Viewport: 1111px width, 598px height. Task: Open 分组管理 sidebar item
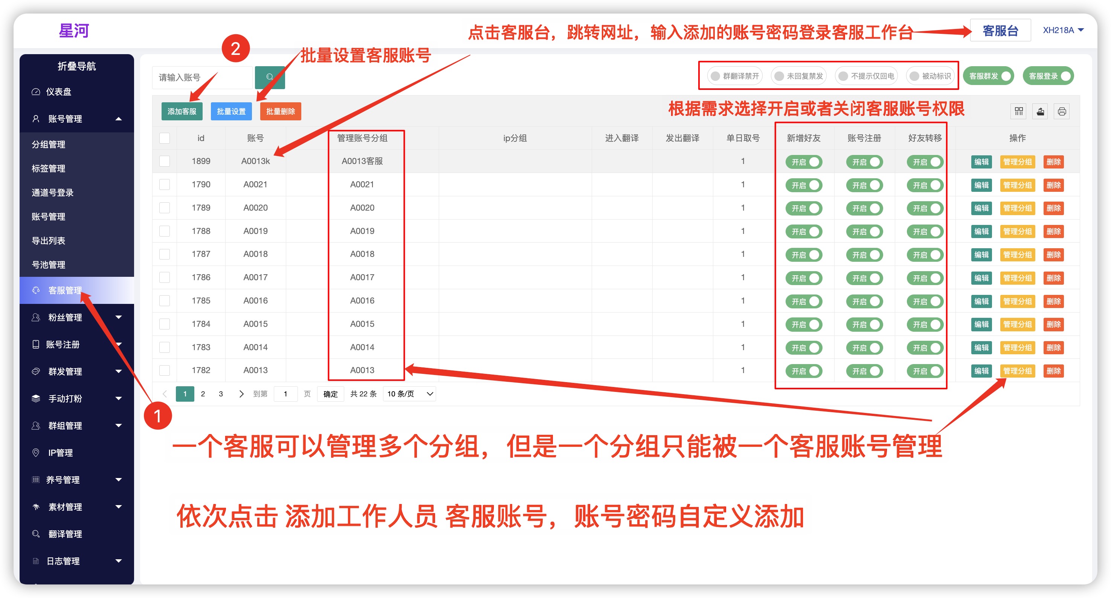(x=48, y=144)
